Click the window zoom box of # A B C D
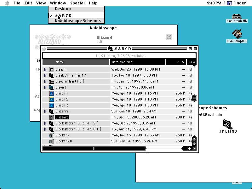 (x=190, y=49)
